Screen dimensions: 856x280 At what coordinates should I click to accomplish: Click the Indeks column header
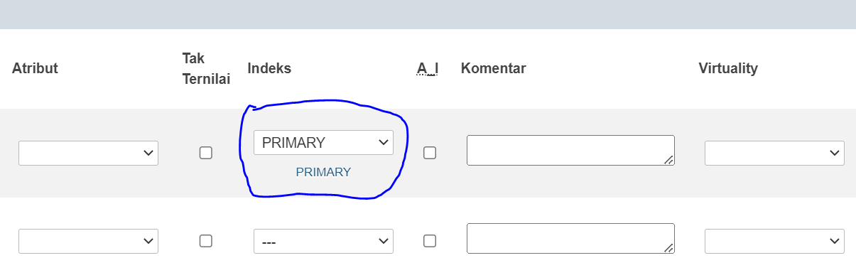point(269,68)
